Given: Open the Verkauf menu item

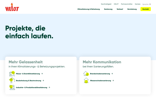Looking at the screenshot, I should pyautogui.click(x=120, y=9).
